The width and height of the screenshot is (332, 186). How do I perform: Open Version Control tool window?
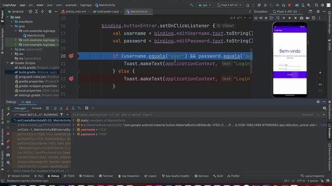tap(19, 176)
